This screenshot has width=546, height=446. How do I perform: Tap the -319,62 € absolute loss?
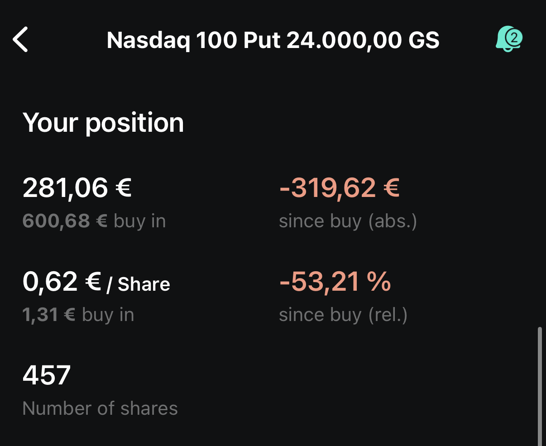pyautogui.click(x=340, y=187)
